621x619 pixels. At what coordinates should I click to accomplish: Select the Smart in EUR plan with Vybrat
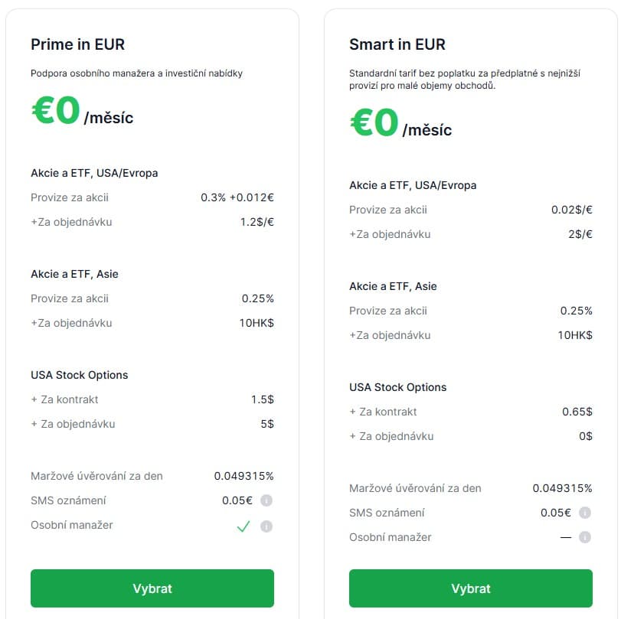pyautogui.click(x=470, y=588)
